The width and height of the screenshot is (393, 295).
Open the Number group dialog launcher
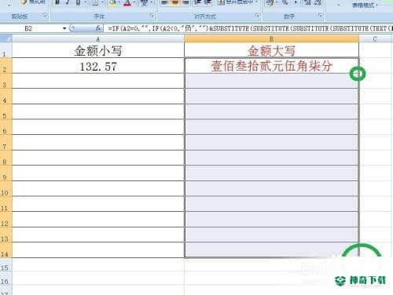coord(321,16)
